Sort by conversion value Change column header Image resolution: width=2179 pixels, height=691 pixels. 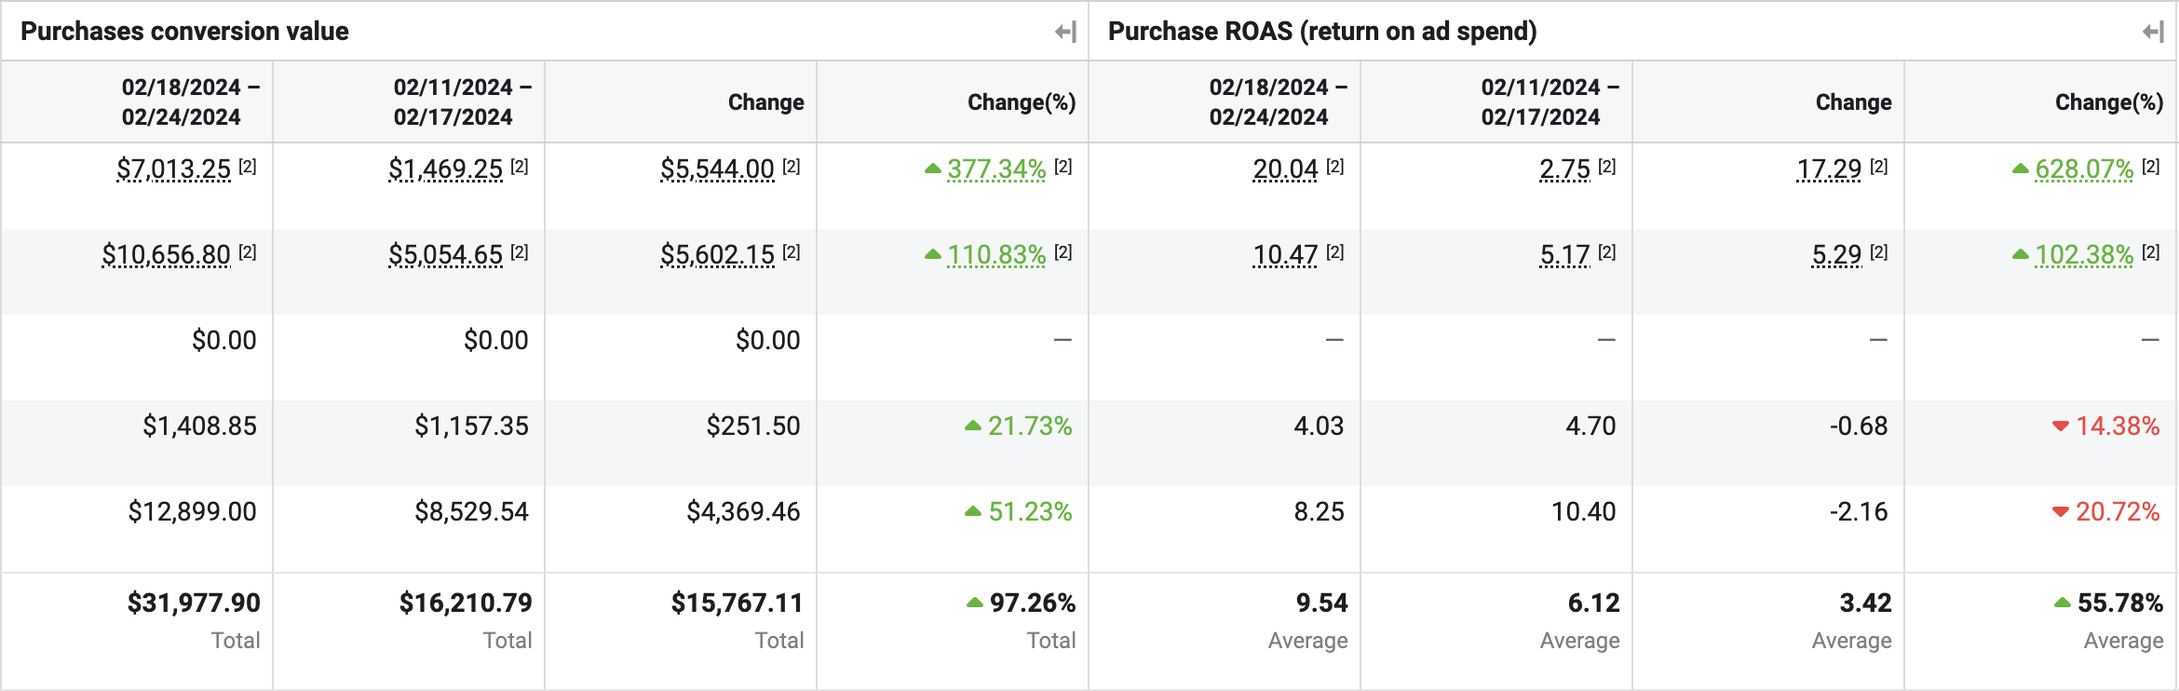765,102
